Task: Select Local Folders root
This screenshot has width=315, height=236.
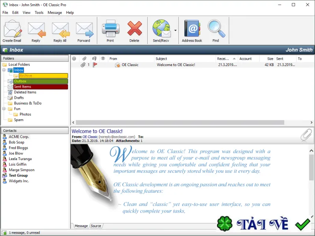Action: [19, 65]
